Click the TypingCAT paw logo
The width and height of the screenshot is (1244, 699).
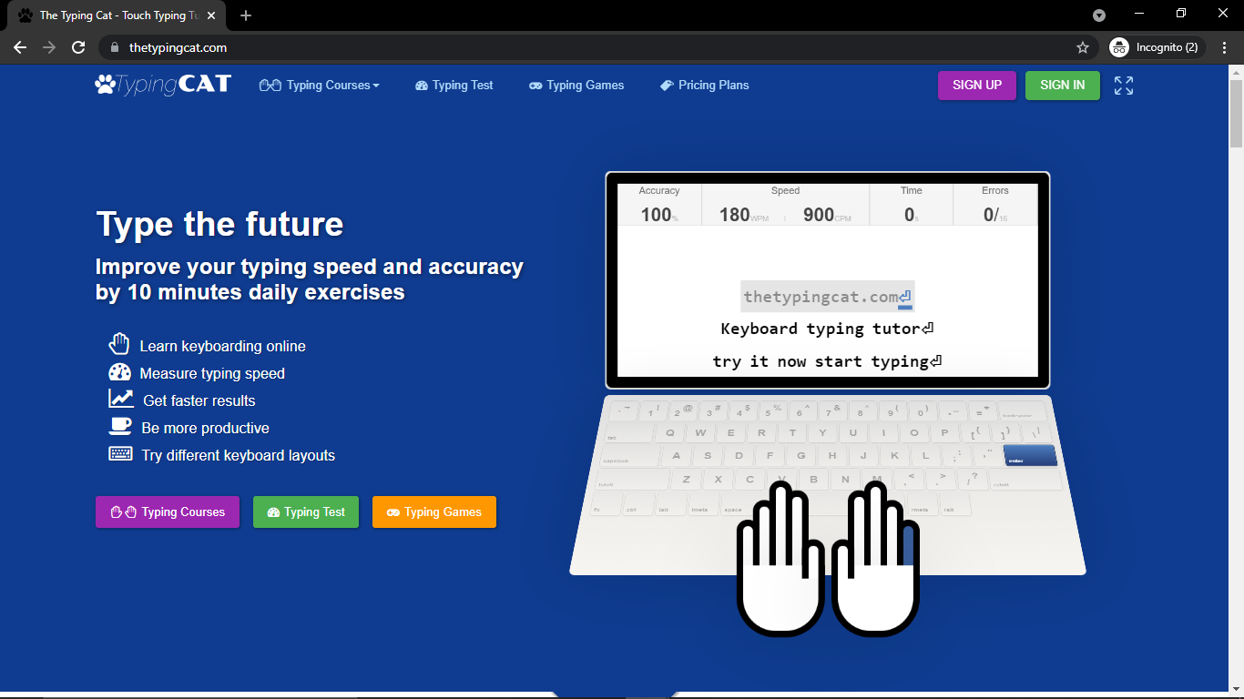tap(163, 85)
